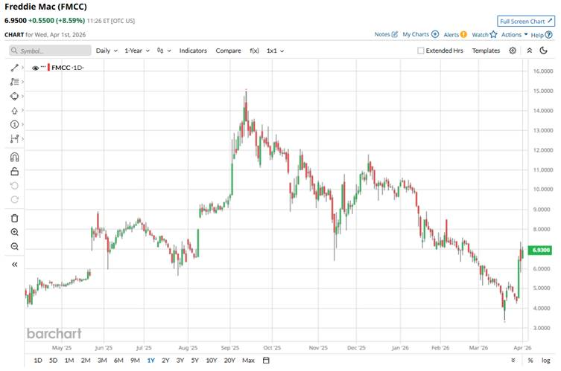Enable the Extended Hrs checkbox
561x371 pixels.
coord(421,51)
